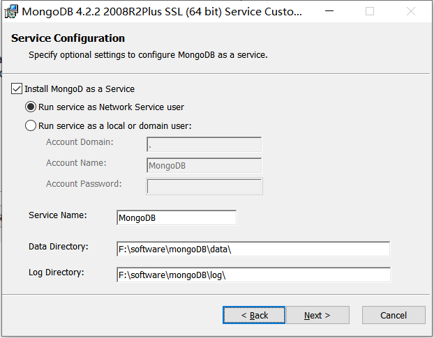The height and width of the screenshot is (338, 434).
Task: Click the Service Configuration heading
Action: [68, 38]
